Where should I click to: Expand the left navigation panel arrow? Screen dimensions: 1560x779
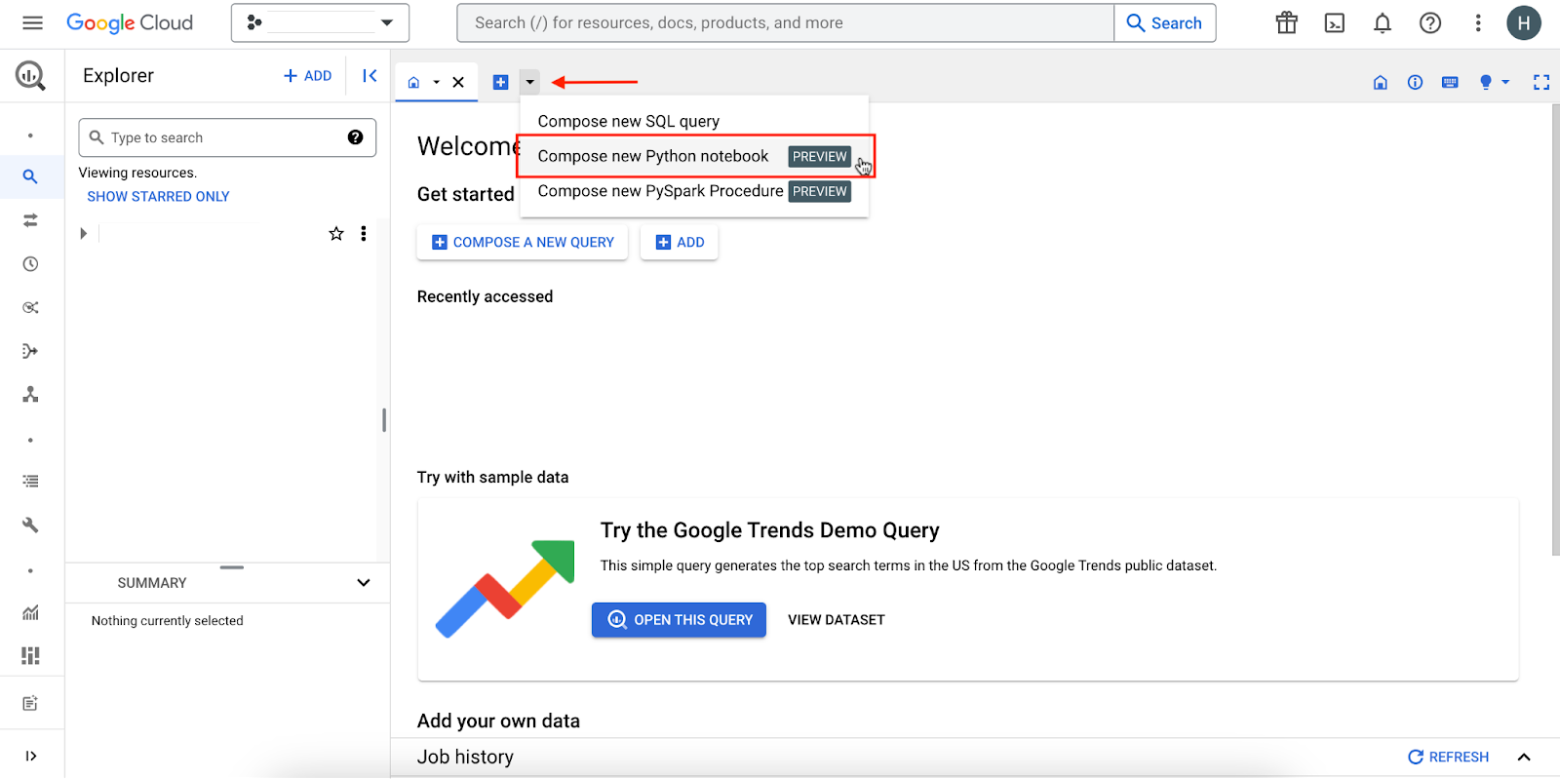tap(31, 756)
